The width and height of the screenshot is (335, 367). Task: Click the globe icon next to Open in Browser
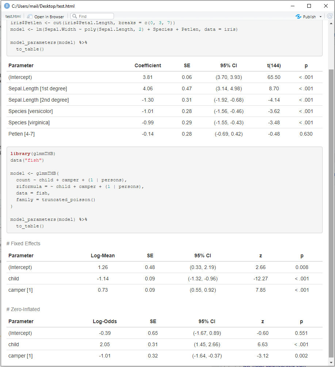click(29, 16)
